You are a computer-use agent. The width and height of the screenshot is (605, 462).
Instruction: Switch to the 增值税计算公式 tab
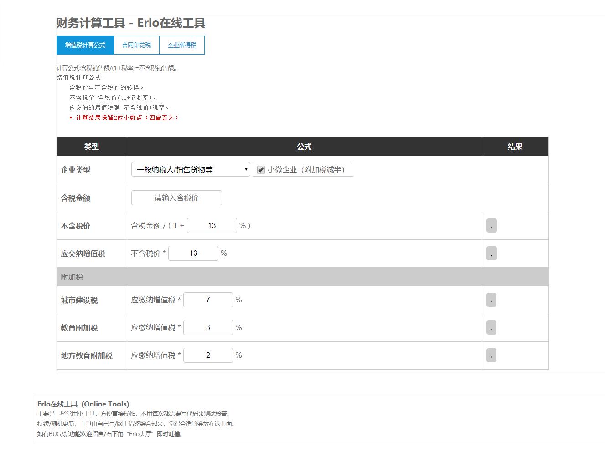click(x=85, y=45)
